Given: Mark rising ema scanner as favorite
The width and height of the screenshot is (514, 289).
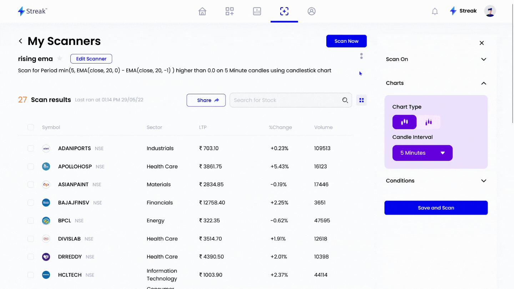Looking at the screenshot, I should tap(60, 59).
